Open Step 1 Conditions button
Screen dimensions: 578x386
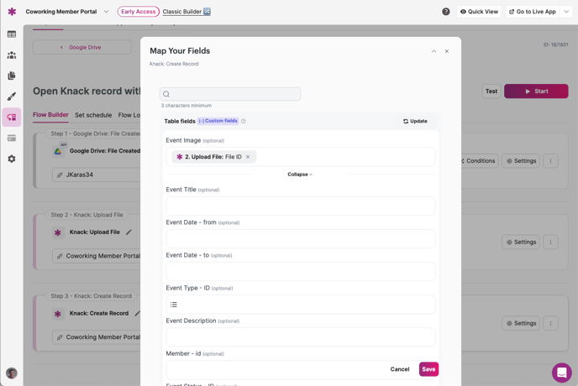pyautogui.click(x=478, y=161)
